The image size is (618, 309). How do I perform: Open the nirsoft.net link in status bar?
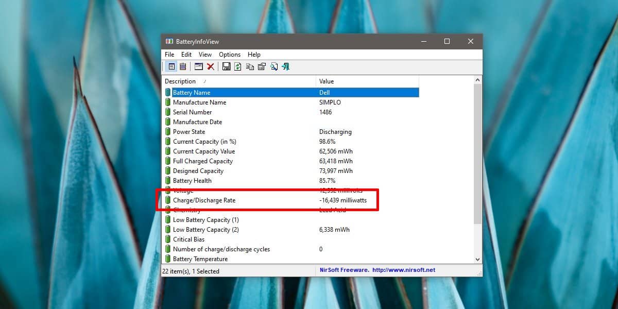point(404,270)
